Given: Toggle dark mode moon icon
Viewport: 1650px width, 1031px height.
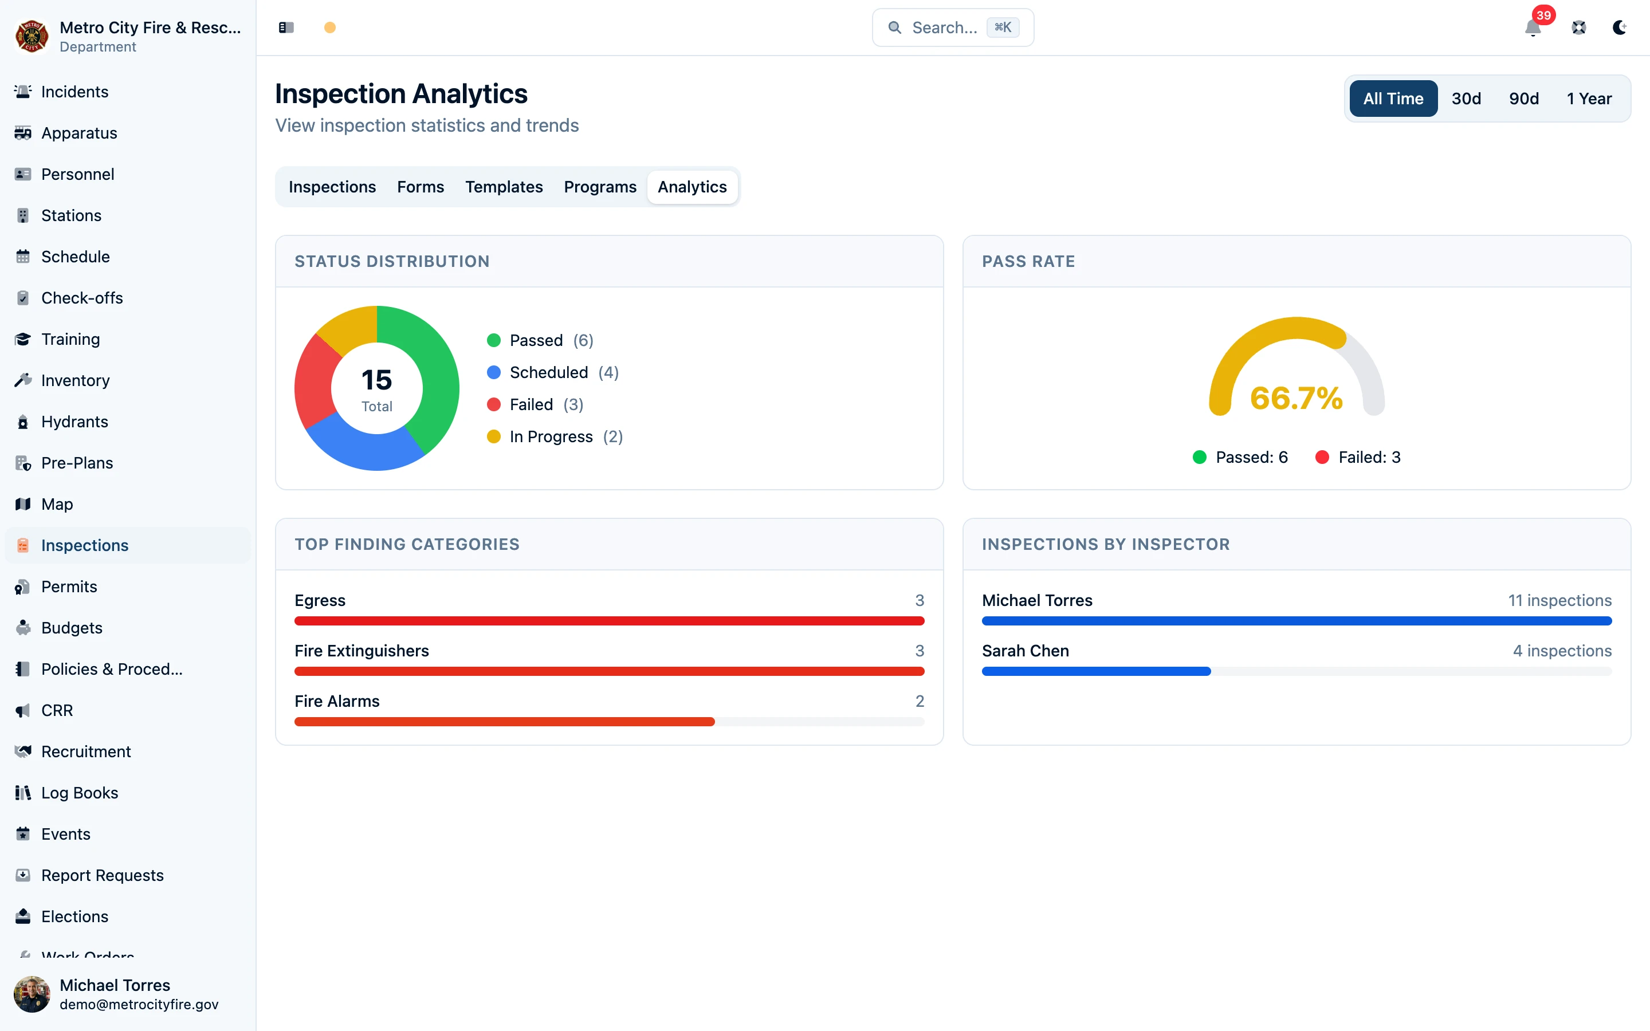Looking at the screenshot, I should click(x=1619, y=27).
